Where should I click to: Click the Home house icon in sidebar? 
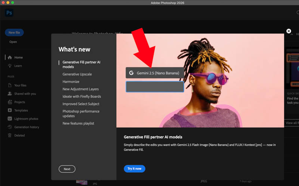10,57
